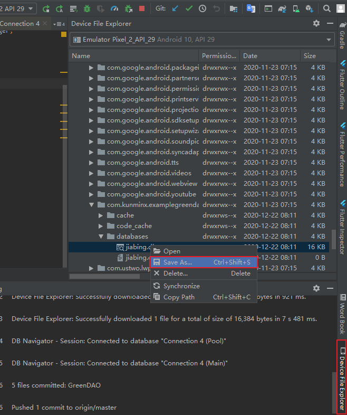Click the green Debug bug icon
The width and height of the screenshot is (347, 415).
tap(87, 9)
